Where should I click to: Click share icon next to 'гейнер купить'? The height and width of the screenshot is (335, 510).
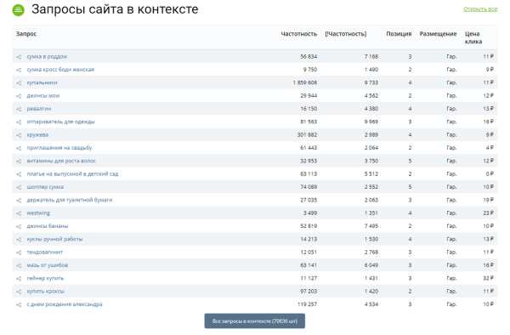click(x=19, y=278)
